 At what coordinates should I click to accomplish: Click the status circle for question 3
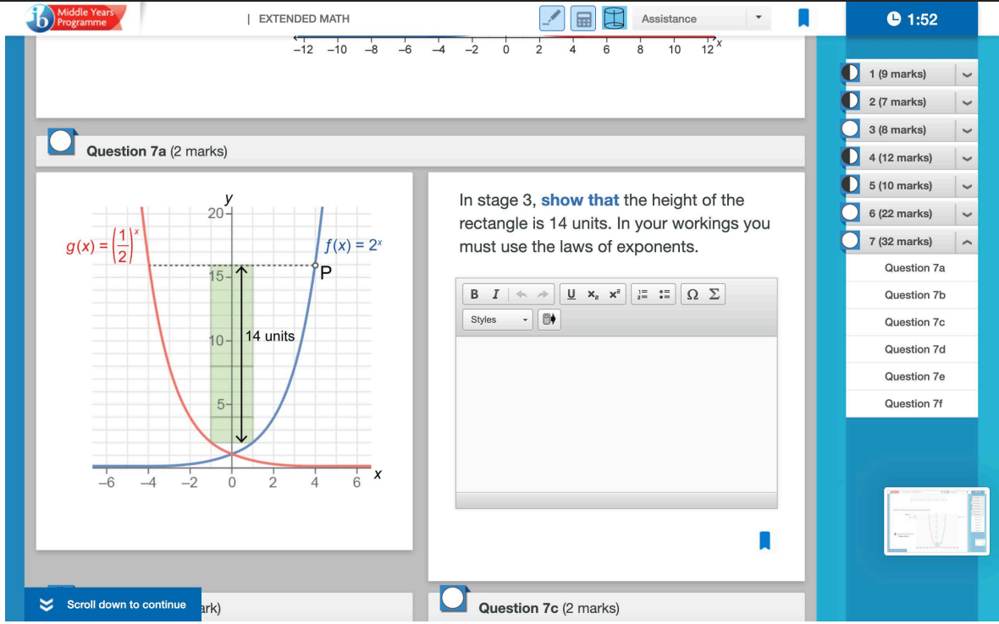(850, 129)
